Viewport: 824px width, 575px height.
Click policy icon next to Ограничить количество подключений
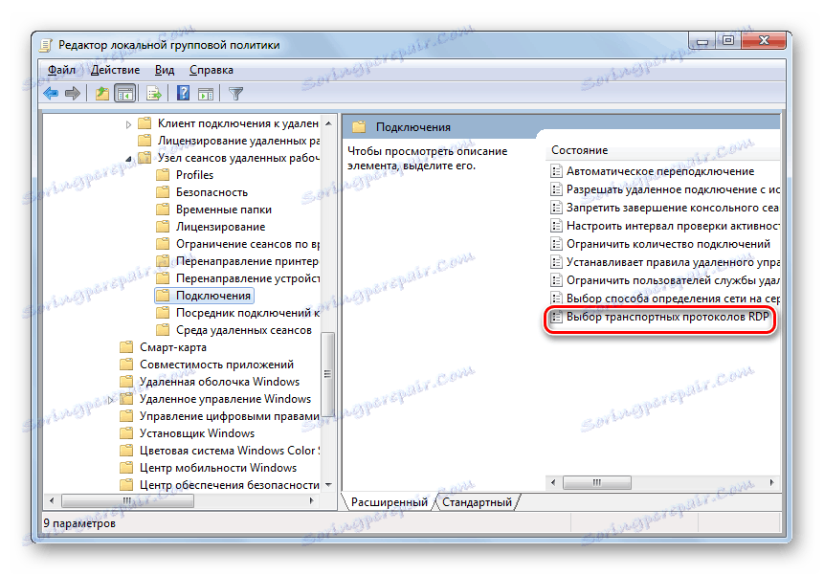click(x=556, y=244)
